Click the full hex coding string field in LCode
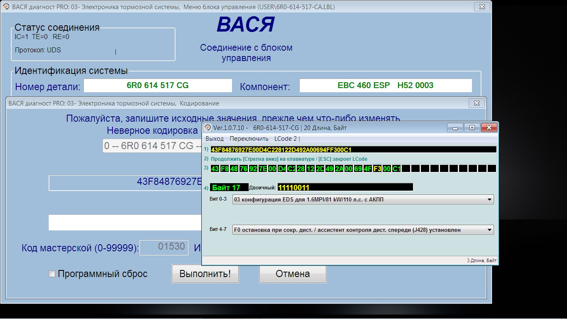This screenshot has width=567, height=319. click(353, 150)
